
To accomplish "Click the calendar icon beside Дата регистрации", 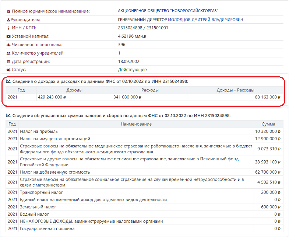I will [x=8, y=62].
